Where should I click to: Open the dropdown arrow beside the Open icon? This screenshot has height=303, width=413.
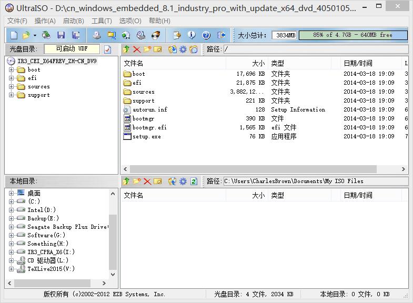pos(35,35)
